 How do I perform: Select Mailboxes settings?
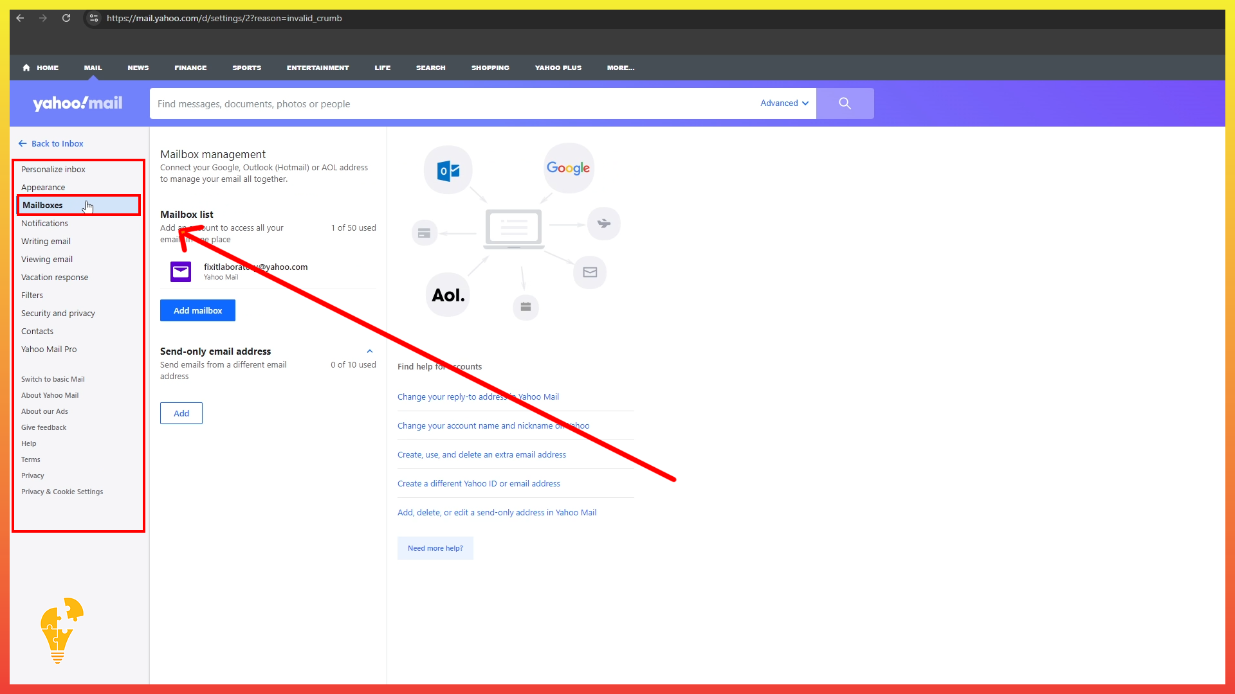tap(78, 205)
